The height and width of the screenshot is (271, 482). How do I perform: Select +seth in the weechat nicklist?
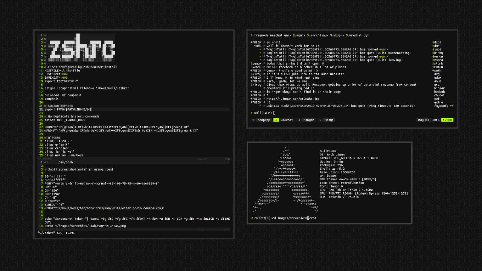pos(436,71)
